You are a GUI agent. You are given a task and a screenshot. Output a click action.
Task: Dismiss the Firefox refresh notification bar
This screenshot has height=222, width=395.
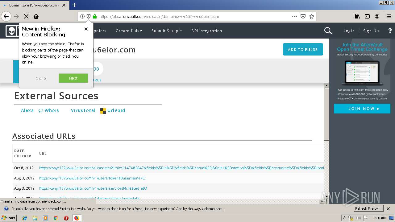(x=388, y=208)
